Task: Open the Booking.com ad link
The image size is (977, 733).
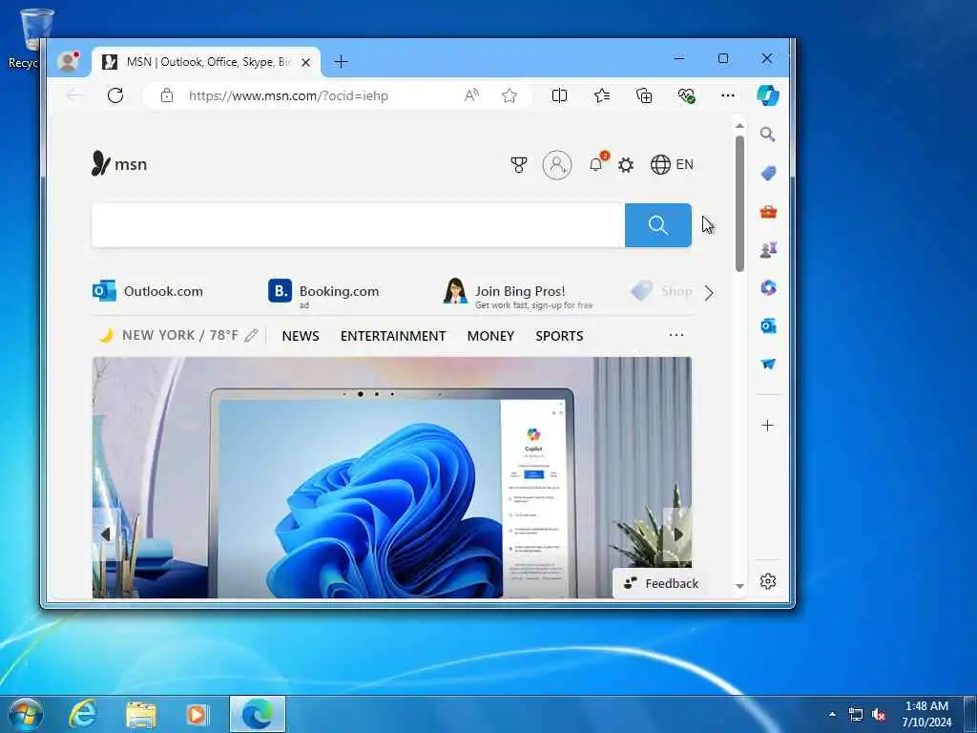Action: click(323, 292)
